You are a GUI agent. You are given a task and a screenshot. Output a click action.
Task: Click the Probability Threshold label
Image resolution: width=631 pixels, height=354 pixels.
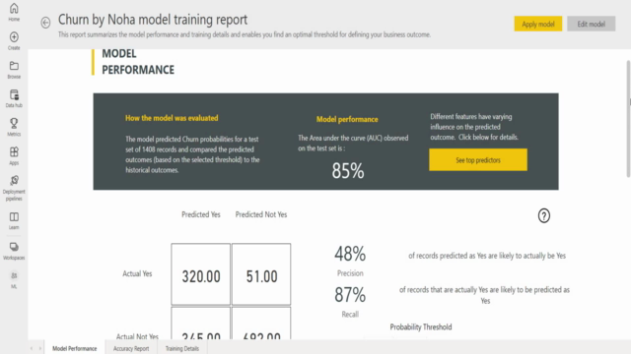click(421, 327)
